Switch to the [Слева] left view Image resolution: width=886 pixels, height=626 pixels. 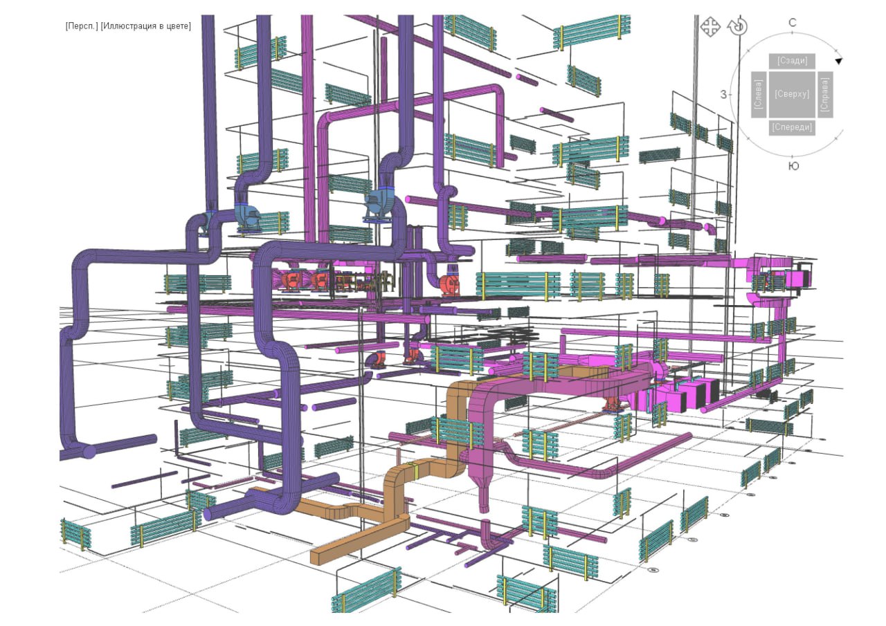coord(758,94)
